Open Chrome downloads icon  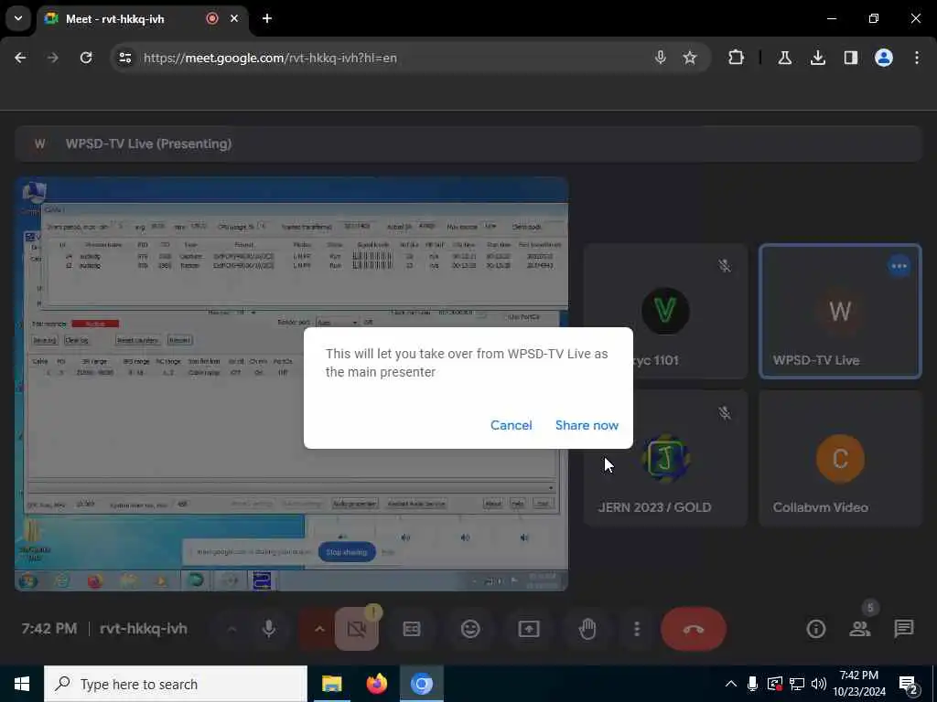817,58
